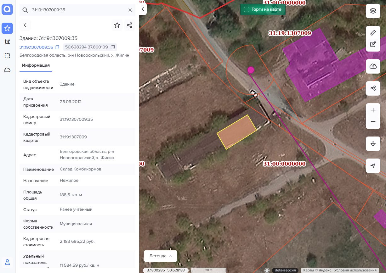This screenshot has height=273, width=386.
Task: Copy coordinates 50.628294 37.800109
Action: (x=113, y=47)
